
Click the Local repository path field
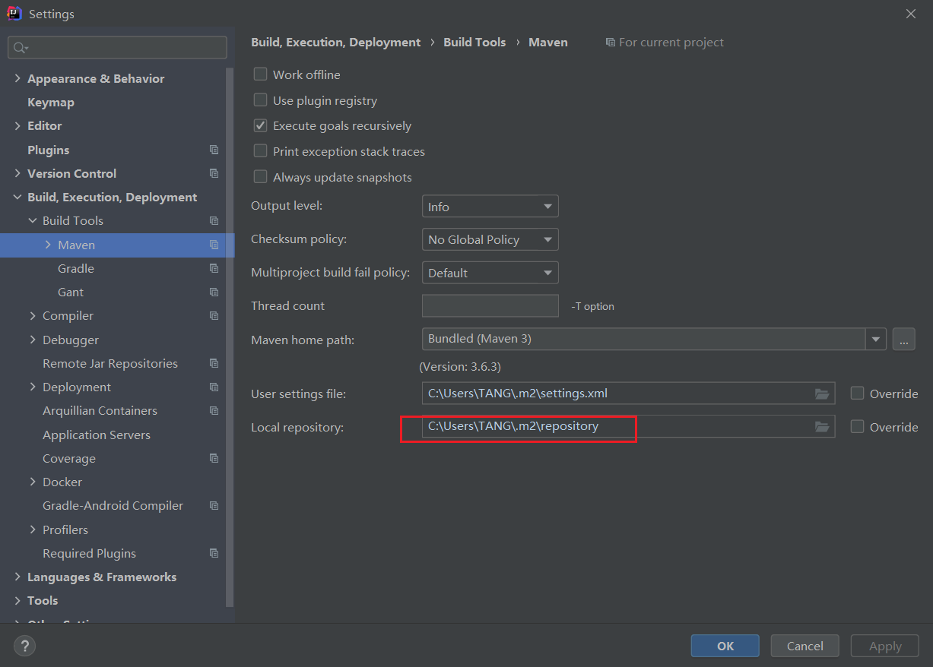628,427
